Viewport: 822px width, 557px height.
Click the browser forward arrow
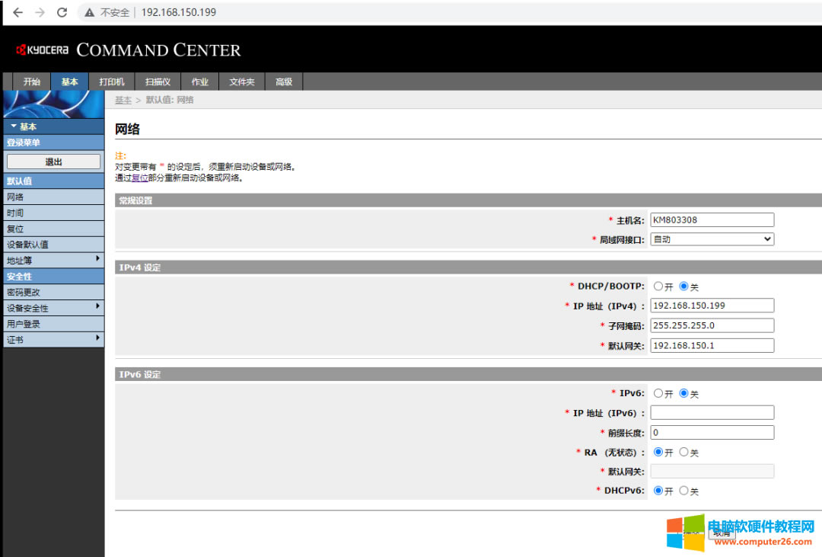click(x=40, y=12)
